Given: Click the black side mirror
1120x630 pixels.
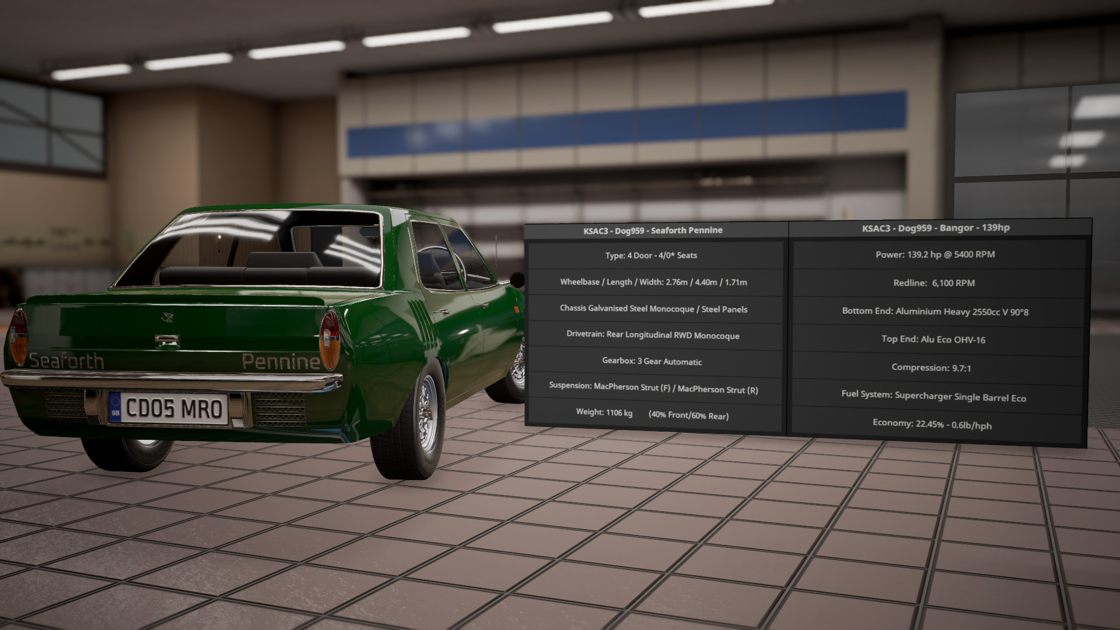Looking at the screenshot, I should point(516,280).
